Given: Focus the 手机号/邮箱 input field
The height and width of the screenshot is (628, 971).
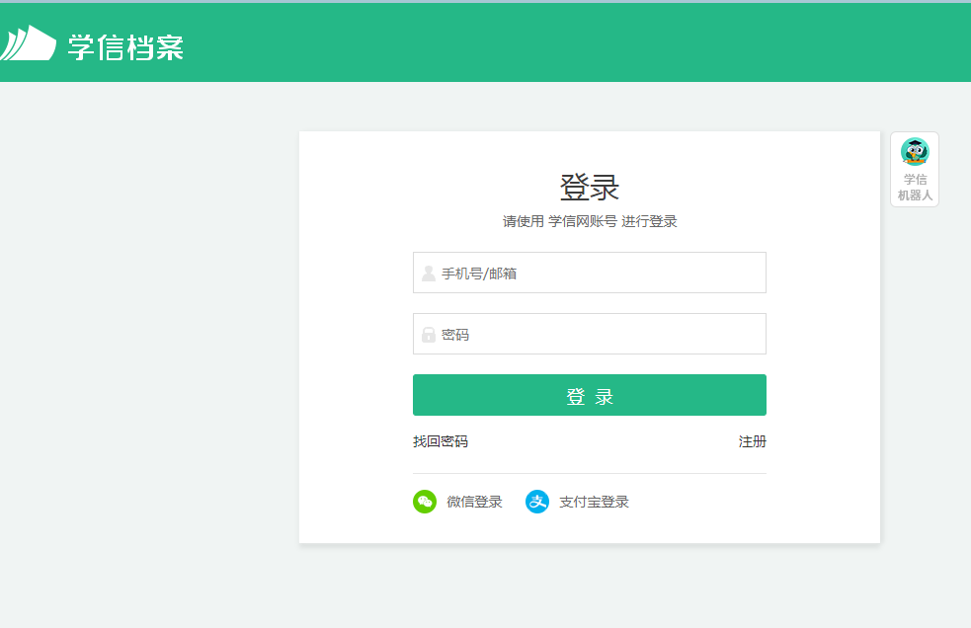Looking at the screenshot, I should pos(589,272).
